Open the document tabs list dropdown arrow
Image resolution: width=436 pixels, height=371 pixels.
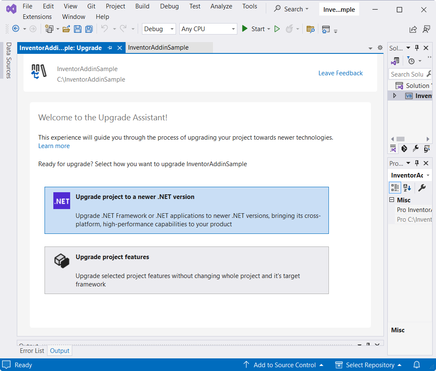pos(370,48)
